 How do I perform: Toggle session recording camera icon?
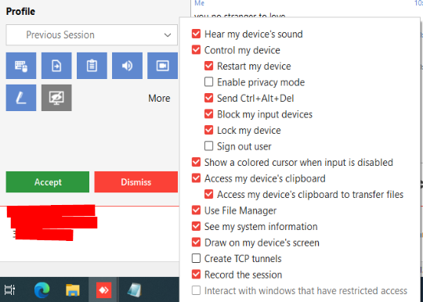point(162,66)
